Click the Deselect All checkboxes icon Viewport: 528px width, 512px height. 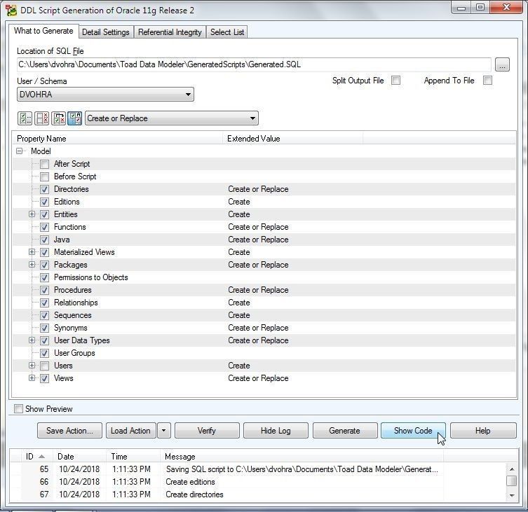(42, 118)
